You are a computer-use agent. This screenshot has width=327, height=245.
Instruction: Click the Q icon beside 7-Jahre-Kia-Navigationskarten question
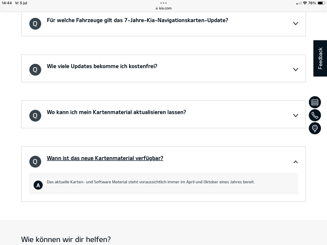pos(35,24)
